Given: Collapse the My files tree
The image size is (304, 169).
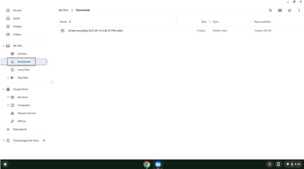Looking at the screenshot, I should pyautogui.click(x=4, y=46).
